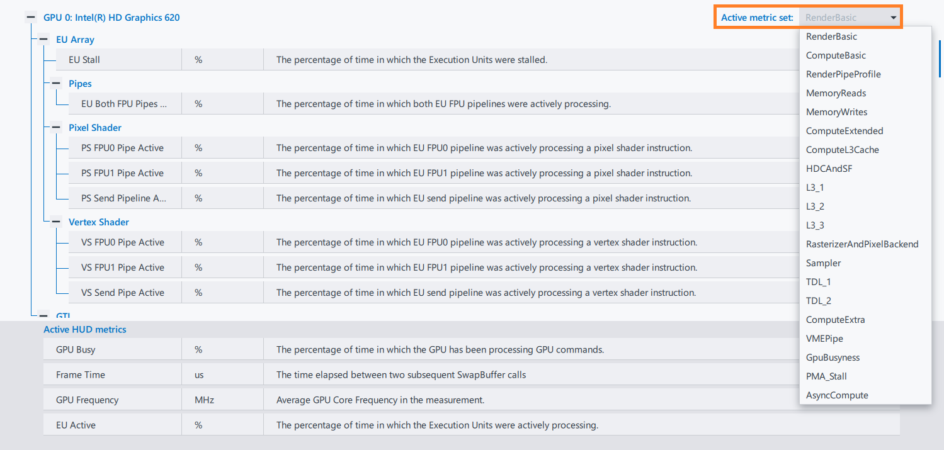The image size is (944, 450).
Task: Collapse the GTI group minus icon
Action: (x=43, y=316)
